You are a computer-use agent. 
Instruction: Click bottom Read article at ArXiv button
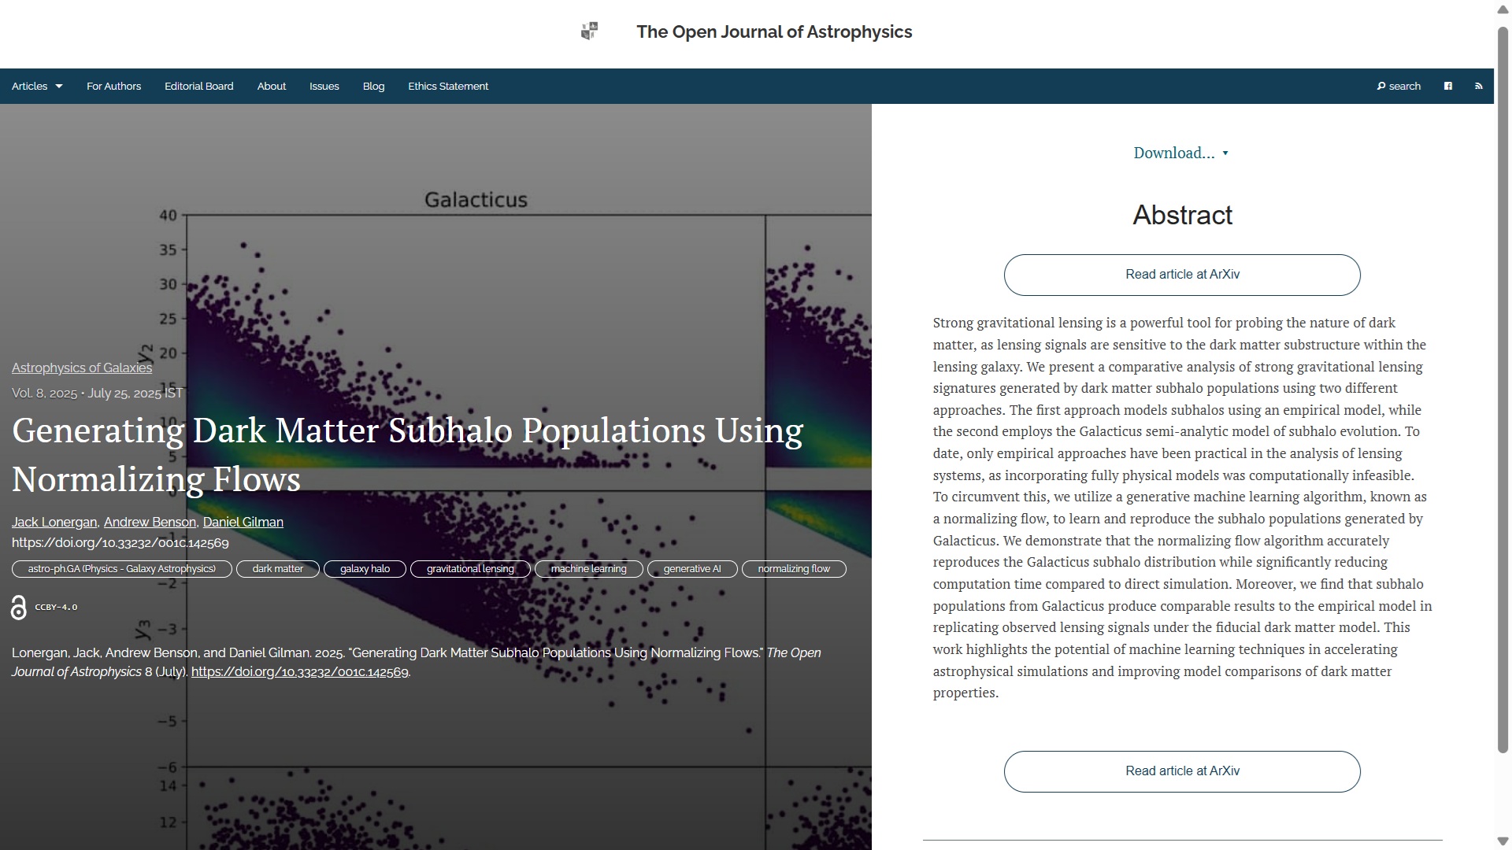[x=1181, y=771]
